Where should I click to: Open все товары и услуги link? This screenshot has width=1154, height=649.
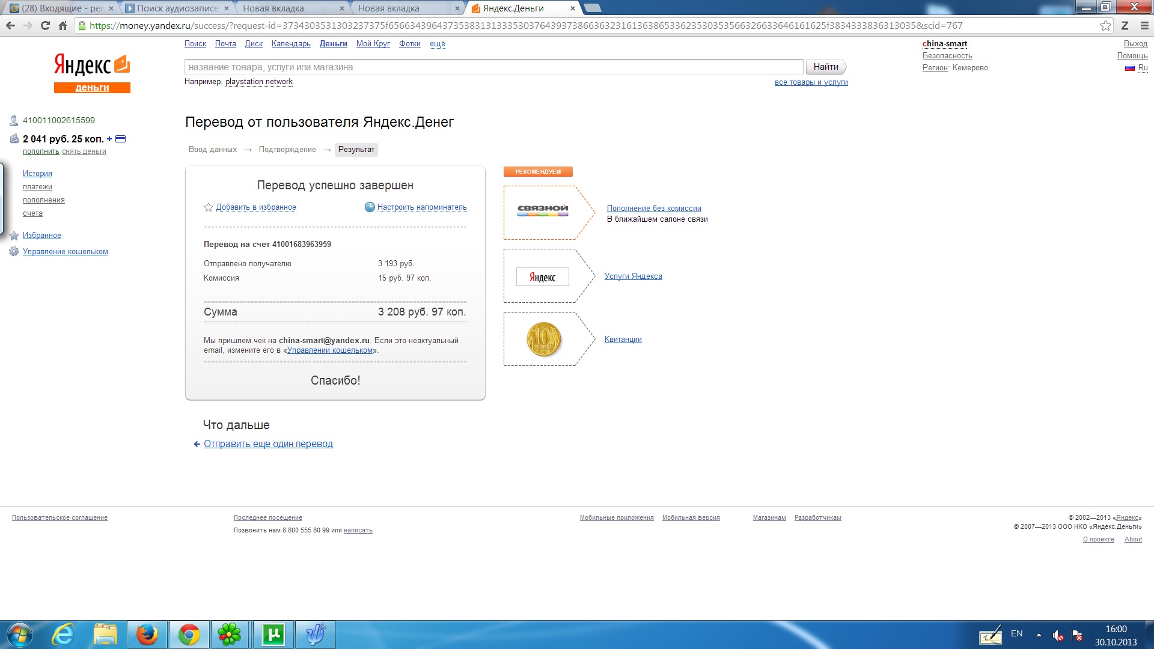click(811, 82)
